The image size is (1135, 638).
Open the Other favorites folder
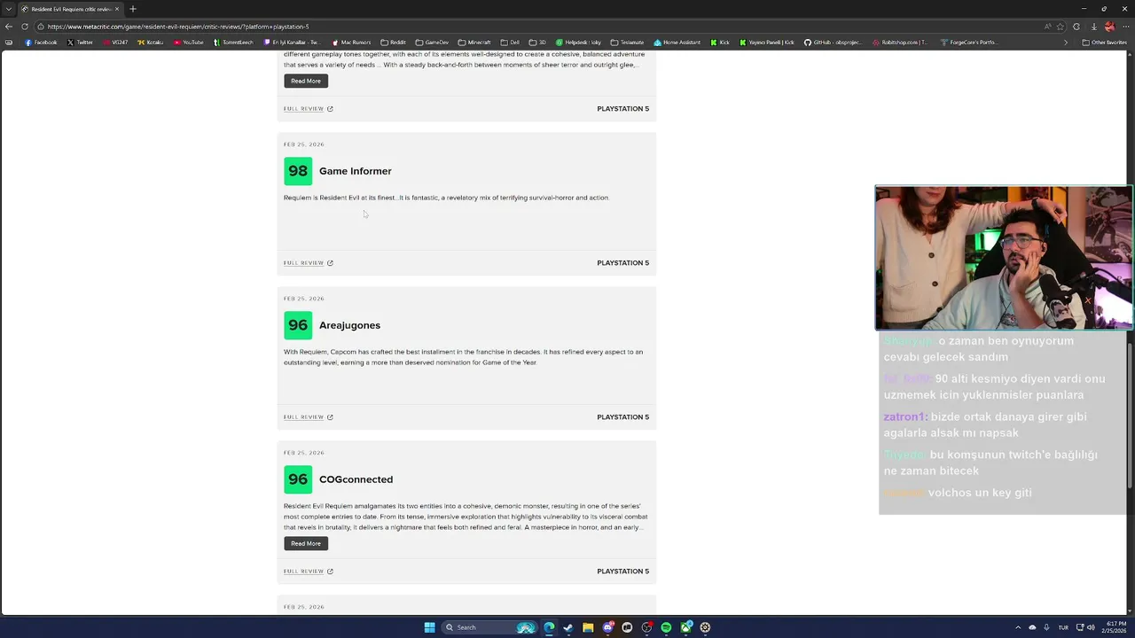(1105, 43)
